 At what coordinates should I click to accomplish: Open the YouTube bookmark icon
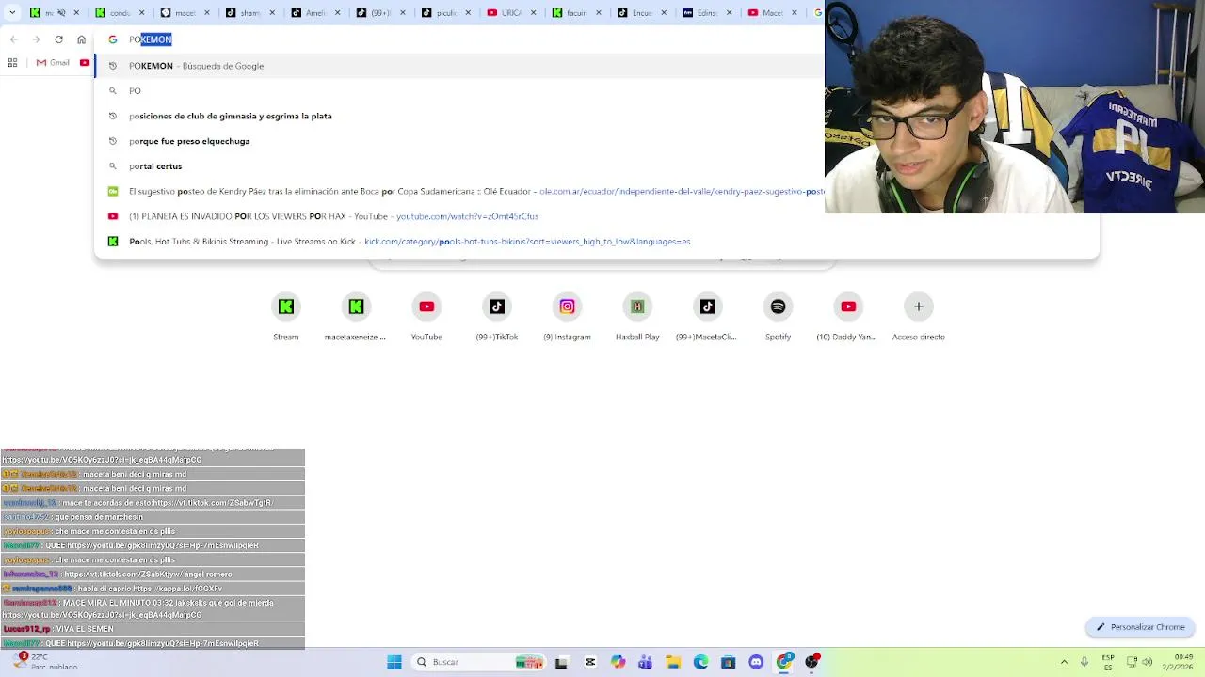tap(85, 62)
